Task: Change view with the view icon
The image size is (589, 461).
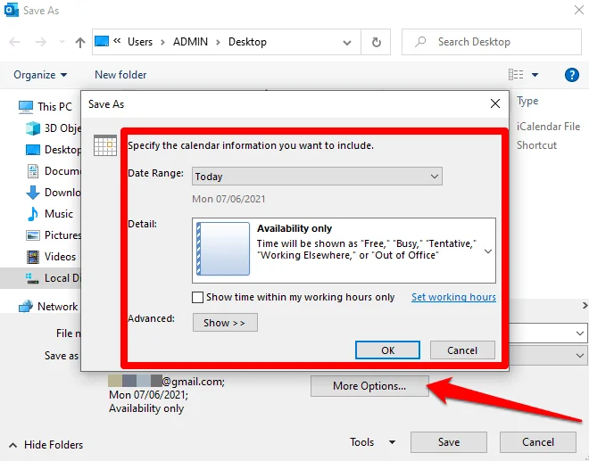Action: click(516, 74)
